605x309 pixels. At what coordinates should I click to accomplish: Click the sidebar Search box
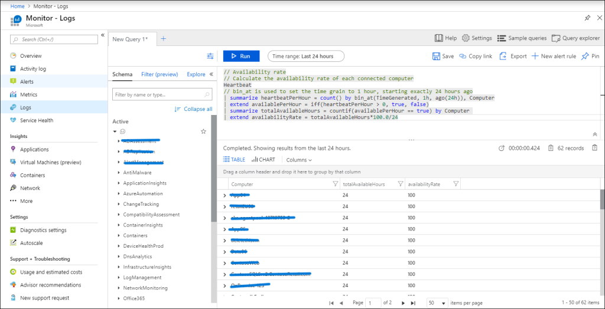point(54,40)
